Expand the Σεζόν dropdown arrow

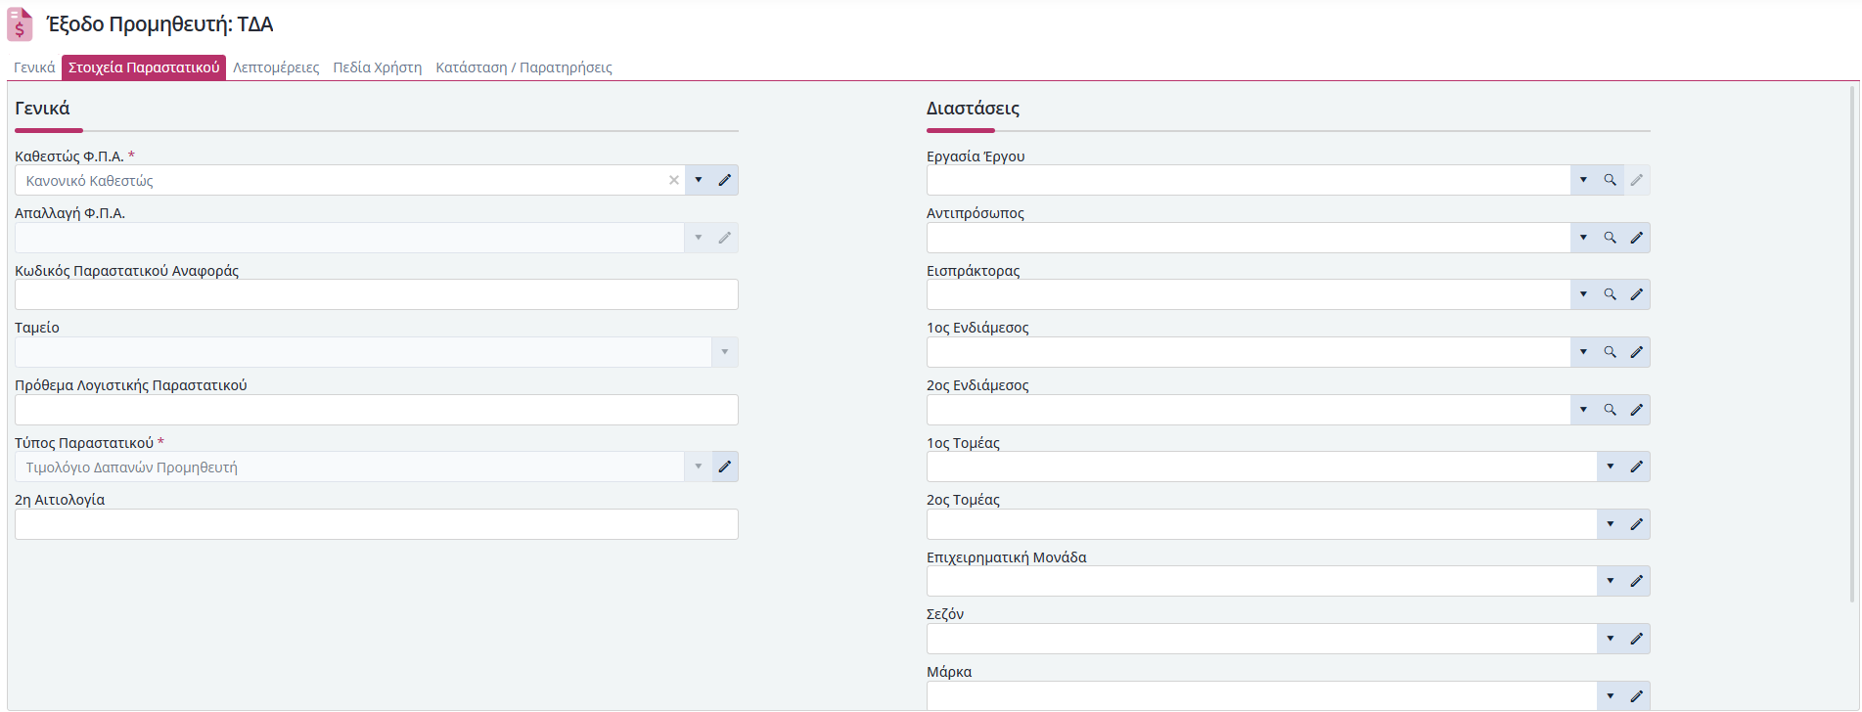point(1611,639)
